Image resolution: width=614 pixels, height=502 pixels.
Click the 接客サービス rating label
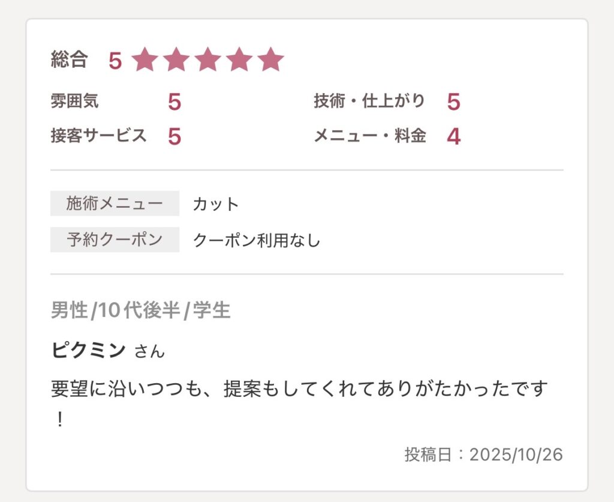pyautogui.click(x=99, y=136)
